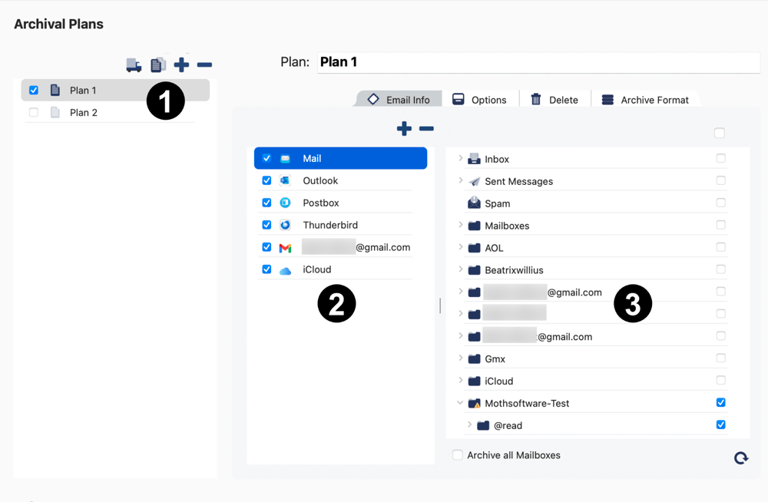This screenshot has width=768, height=502.
Task: Switch to the Options tab
Action: pyautogui.click(x=479, y=100)
